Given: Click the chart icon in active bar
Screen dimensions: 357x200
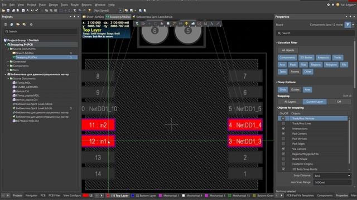Looking at the screenshot, I should click(205, 23).
